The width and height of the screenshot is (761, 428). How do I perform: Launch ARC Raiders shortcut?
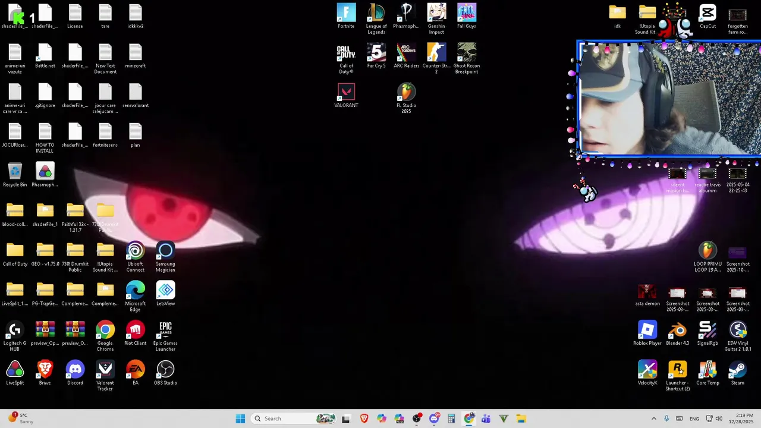(407, 56)
